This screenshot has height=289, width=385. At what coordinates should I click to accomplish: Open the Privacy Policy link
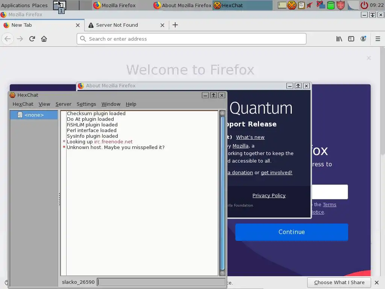click(269, 195)
